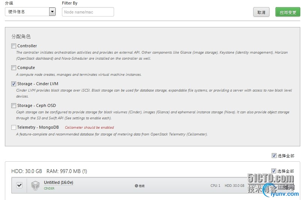The image size is (301, 200).
Task: Click the node server cube icon
Action: point(35,185)
